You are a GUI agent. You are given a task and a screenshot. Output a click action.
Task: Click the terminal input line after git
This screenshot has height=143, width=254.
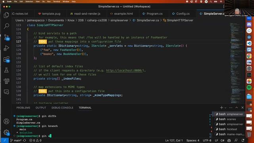click(50, 136)
